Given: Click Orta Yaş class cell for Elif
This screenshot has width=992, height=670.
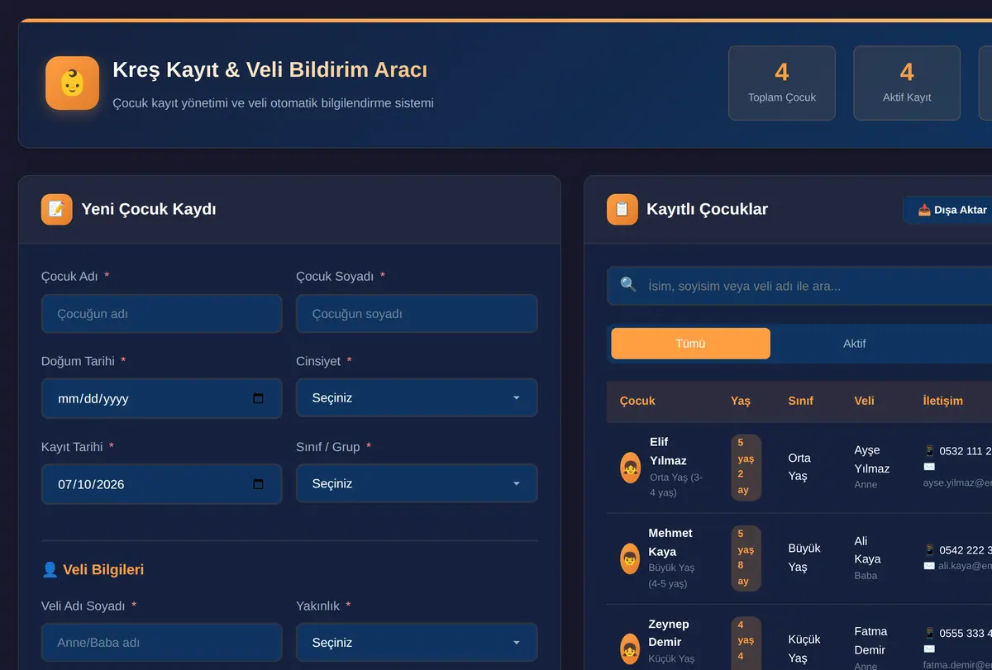Looking at the screenshot, I should (799, 467).
